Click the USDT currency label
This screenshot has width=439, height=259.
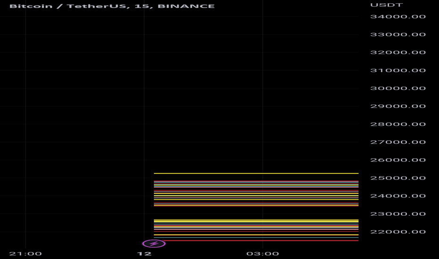(386, 5)
